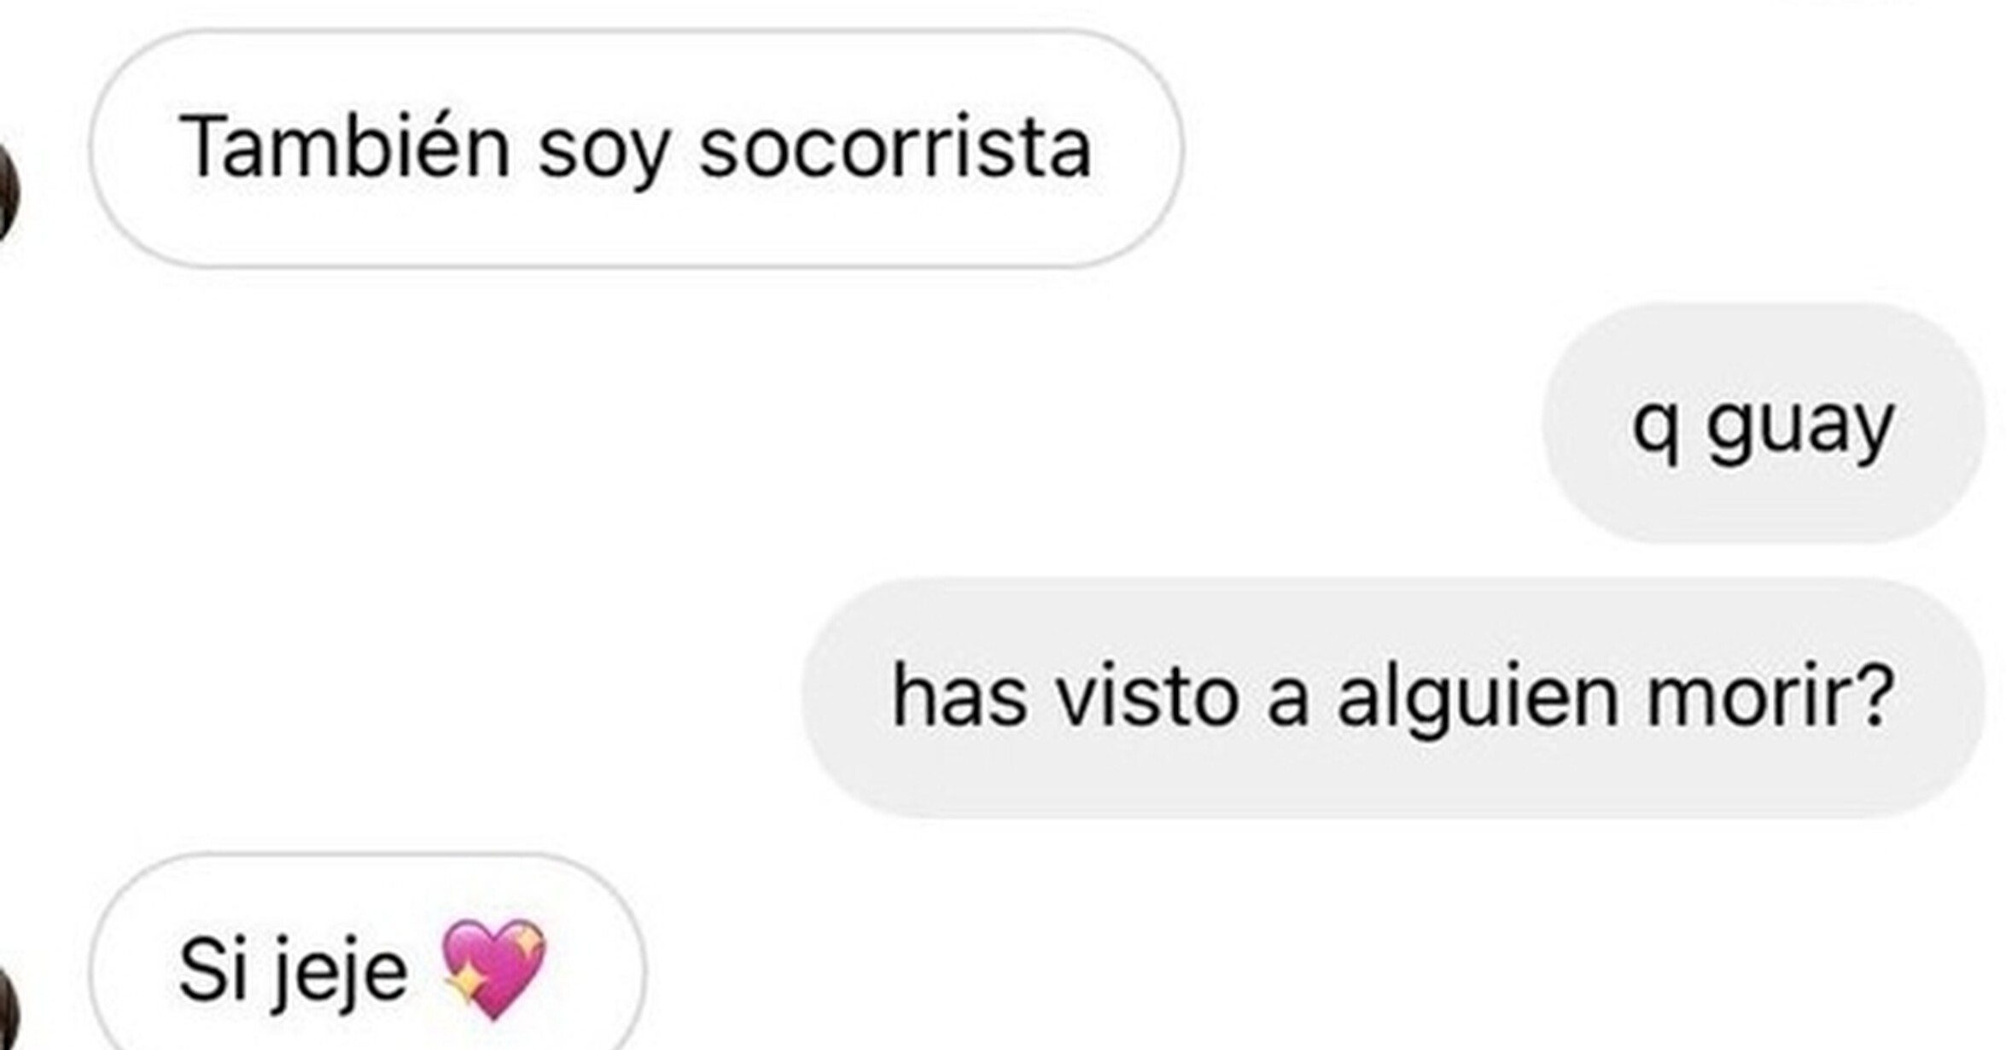Click the word "alguien" in the question message

1478,700
